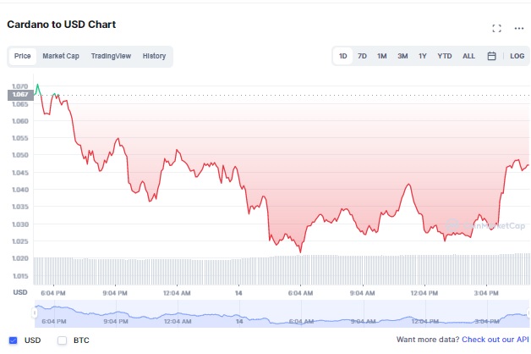The image size is (531, 354).
Task: Click the left handle of range slider
Action: click(x=36, y=313)
